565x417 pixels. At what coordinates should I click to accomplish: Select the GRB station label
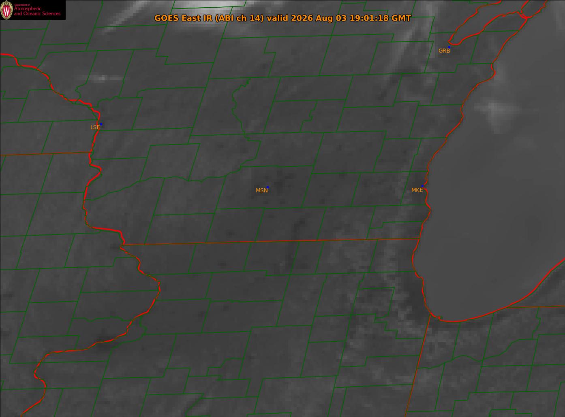point(444,51)
